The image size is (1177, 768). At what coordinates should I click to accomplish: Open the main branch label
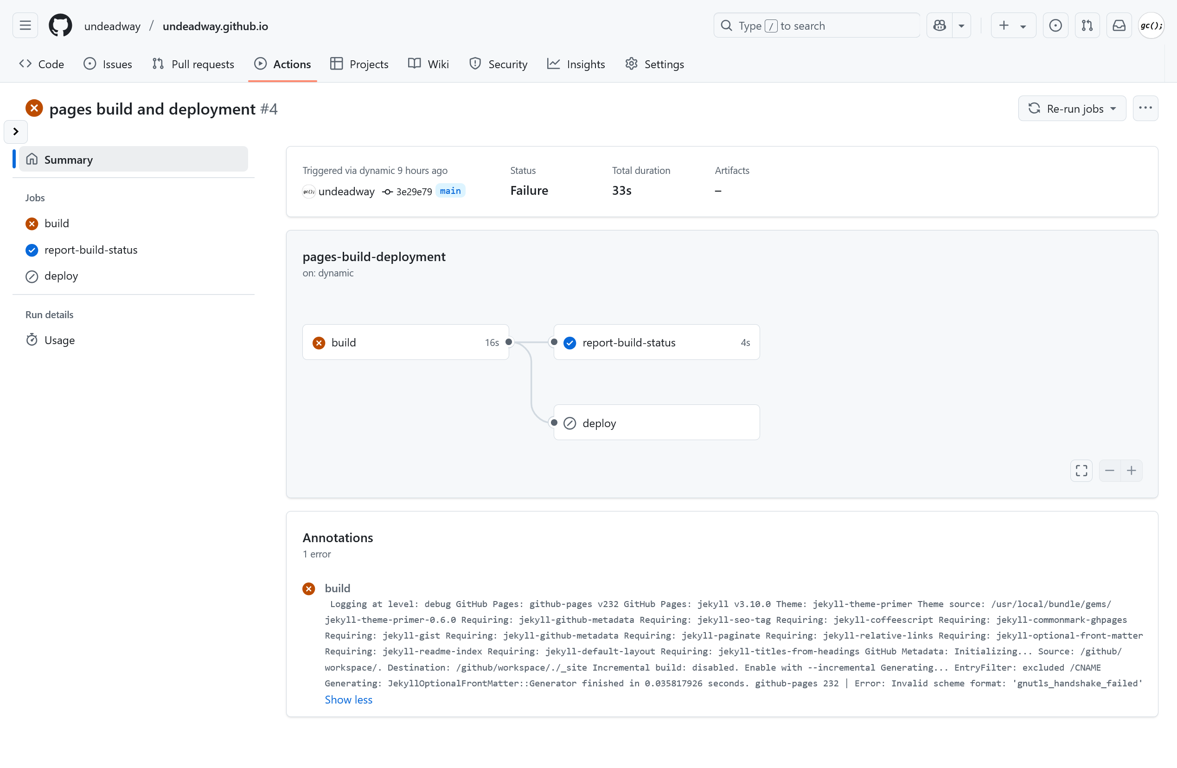(x=450, y=191)
